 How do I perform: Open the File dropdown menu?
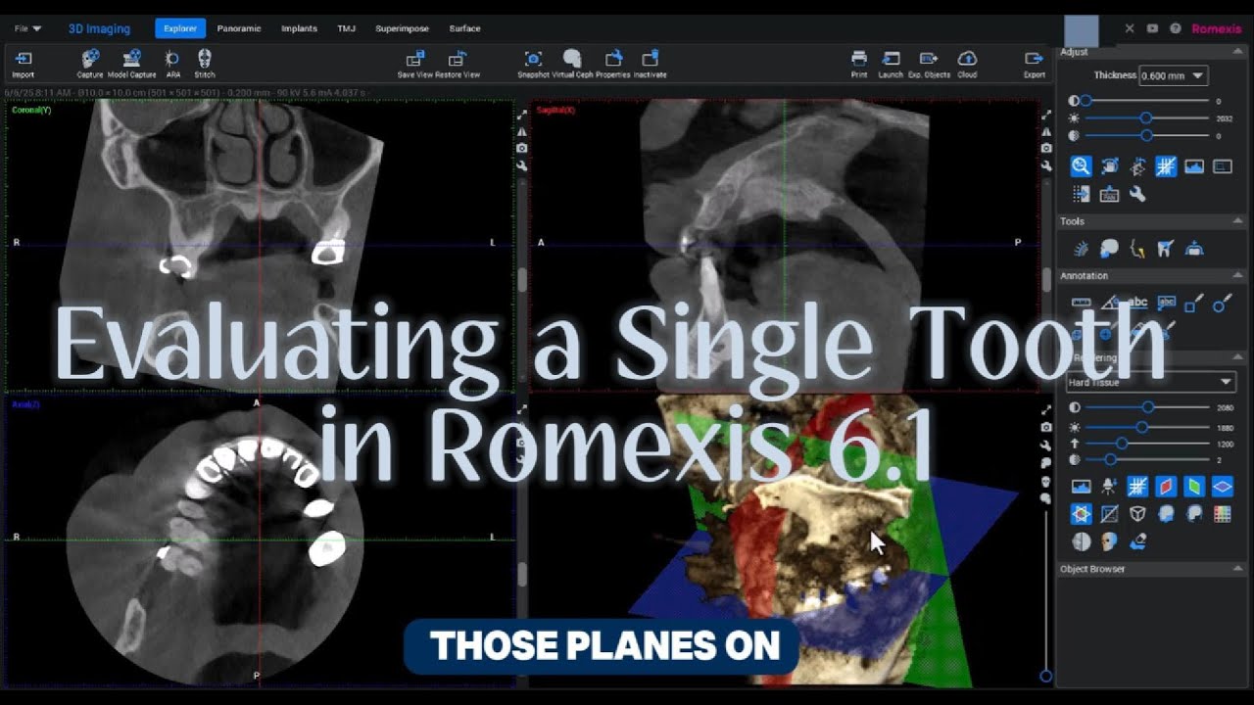coord(27,28)
